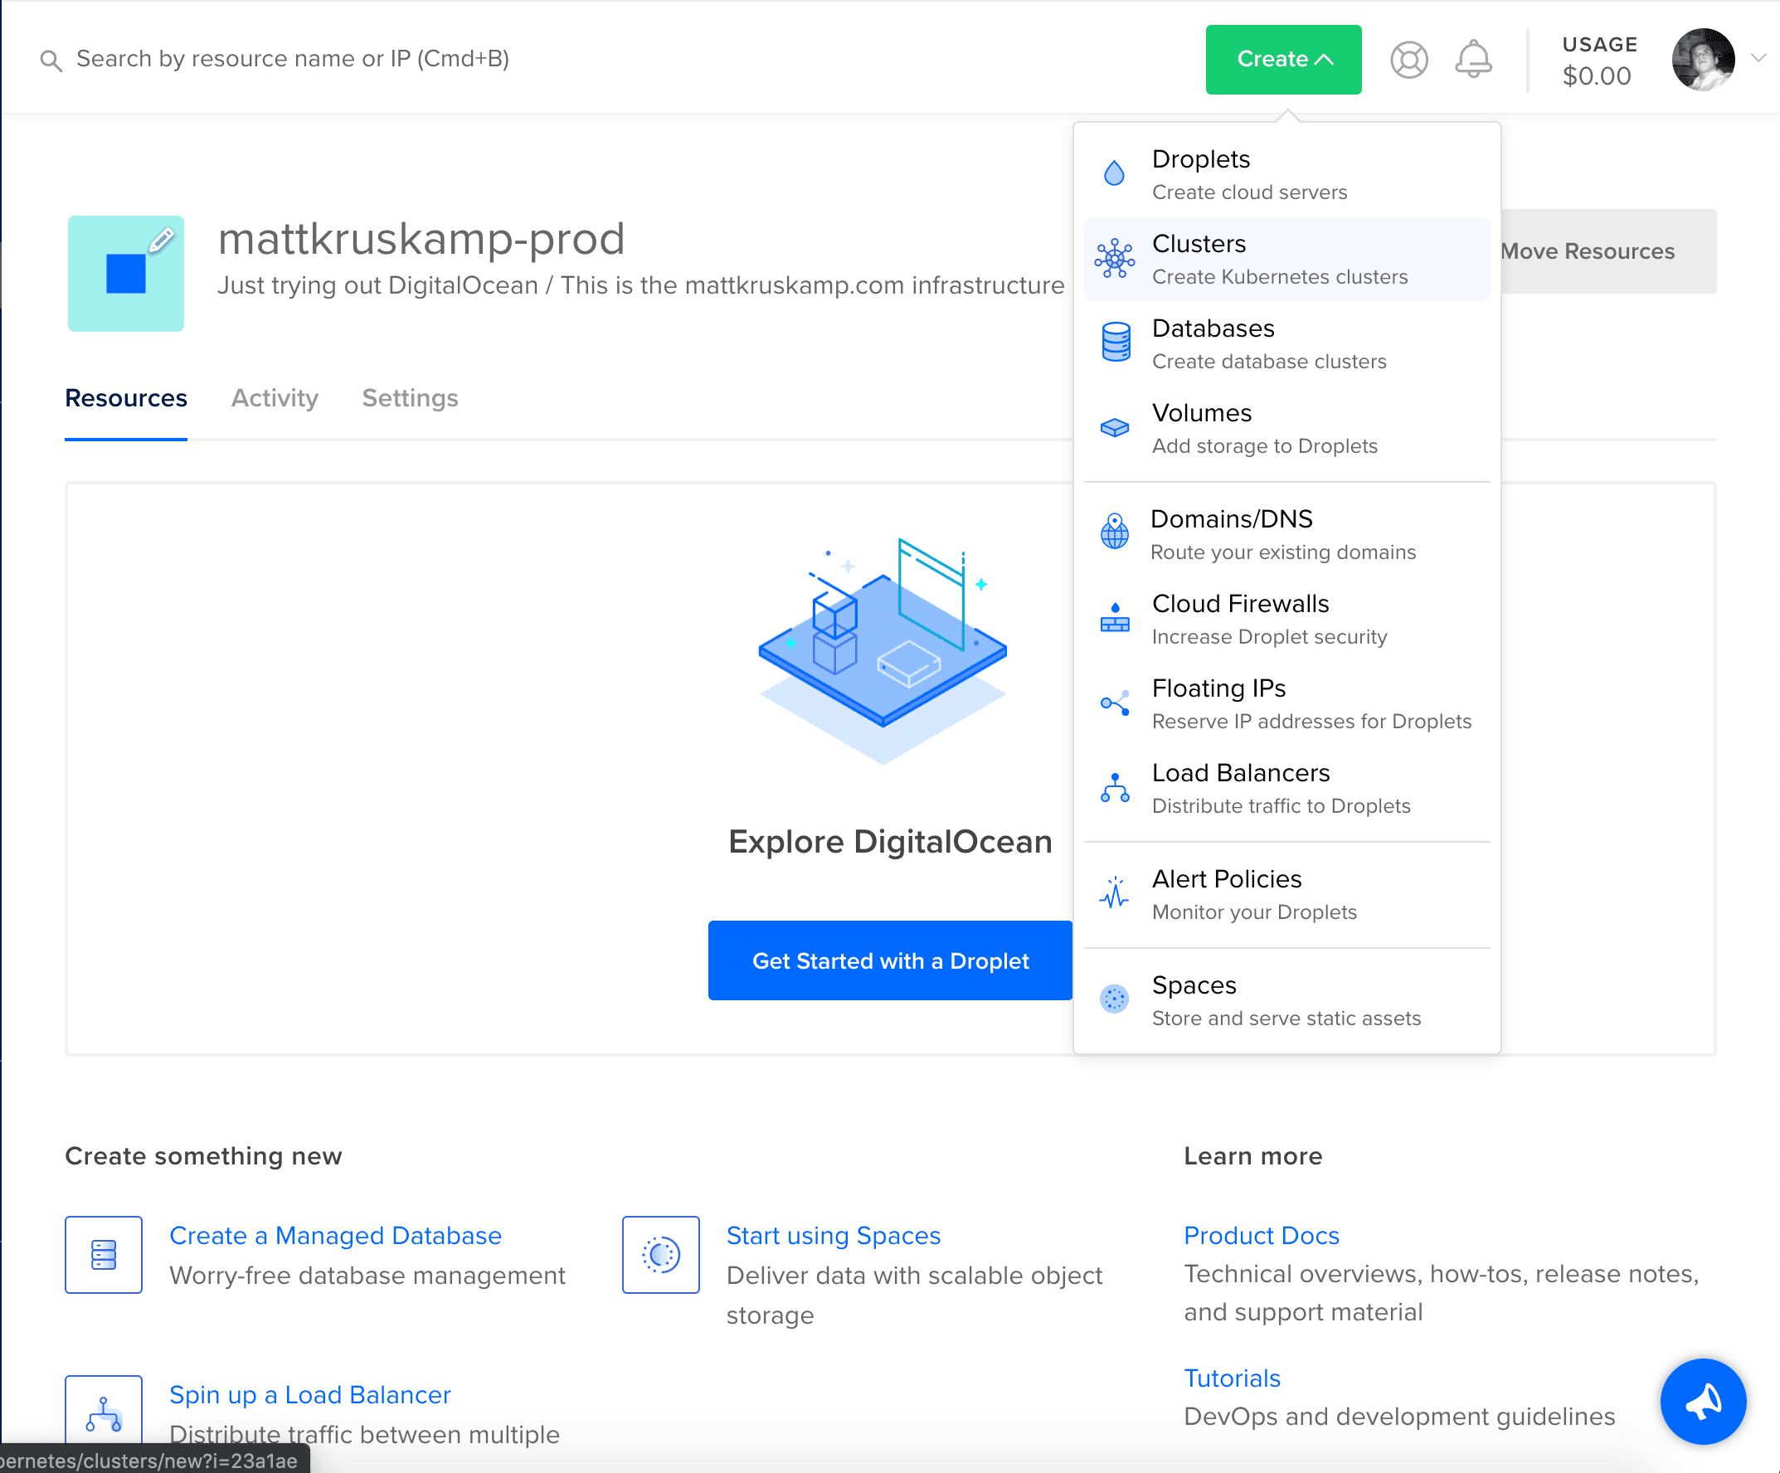Viewport: 1780px width, 1473px height.
Task: Click the Spaces icon in menu
Action: pyautogui.click(x=1115, y=999)
